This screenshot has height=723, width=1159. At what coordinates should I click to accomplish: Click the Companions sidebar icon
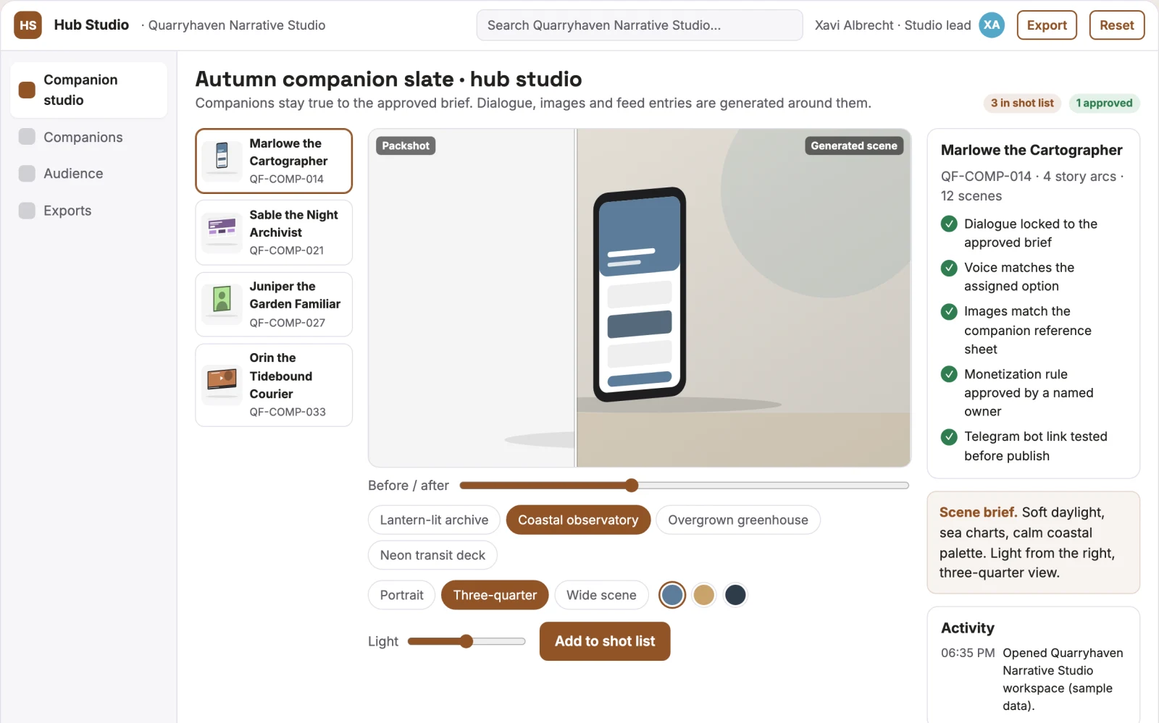(x=27, y=137)
